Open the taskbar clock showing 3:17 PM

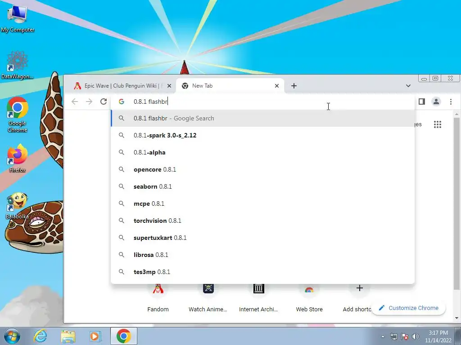[x=438, y=336]
